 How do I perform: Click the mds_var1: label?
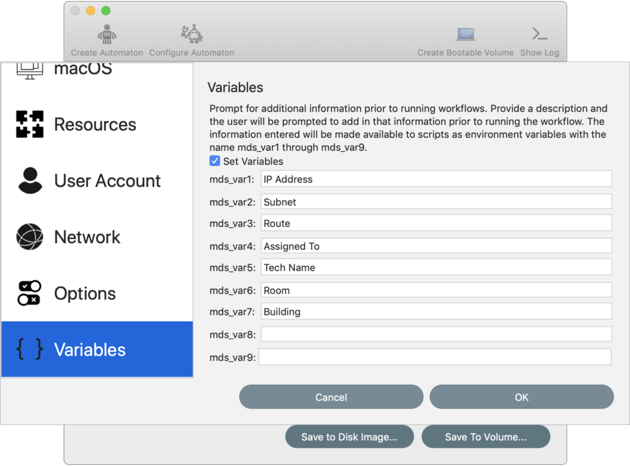(x=232, y=180)
